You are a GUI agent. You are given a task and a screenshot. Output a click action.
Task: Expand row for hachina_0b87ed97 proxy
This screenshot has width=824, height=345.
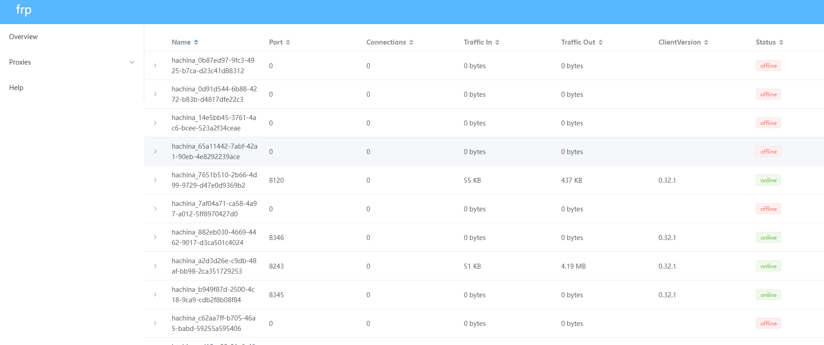(155, 65)
